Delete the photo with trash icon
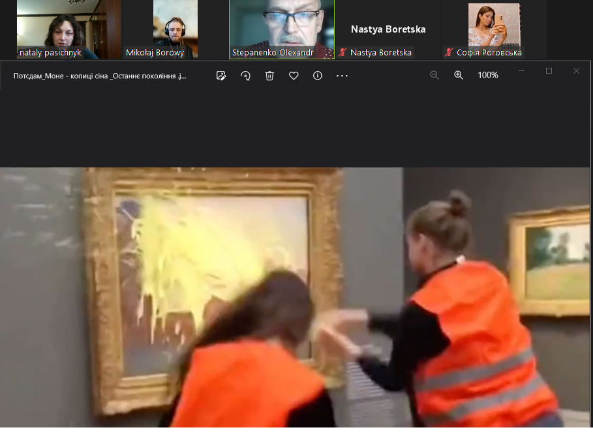Viewport: 593px width, 434px height. [269, 76]
